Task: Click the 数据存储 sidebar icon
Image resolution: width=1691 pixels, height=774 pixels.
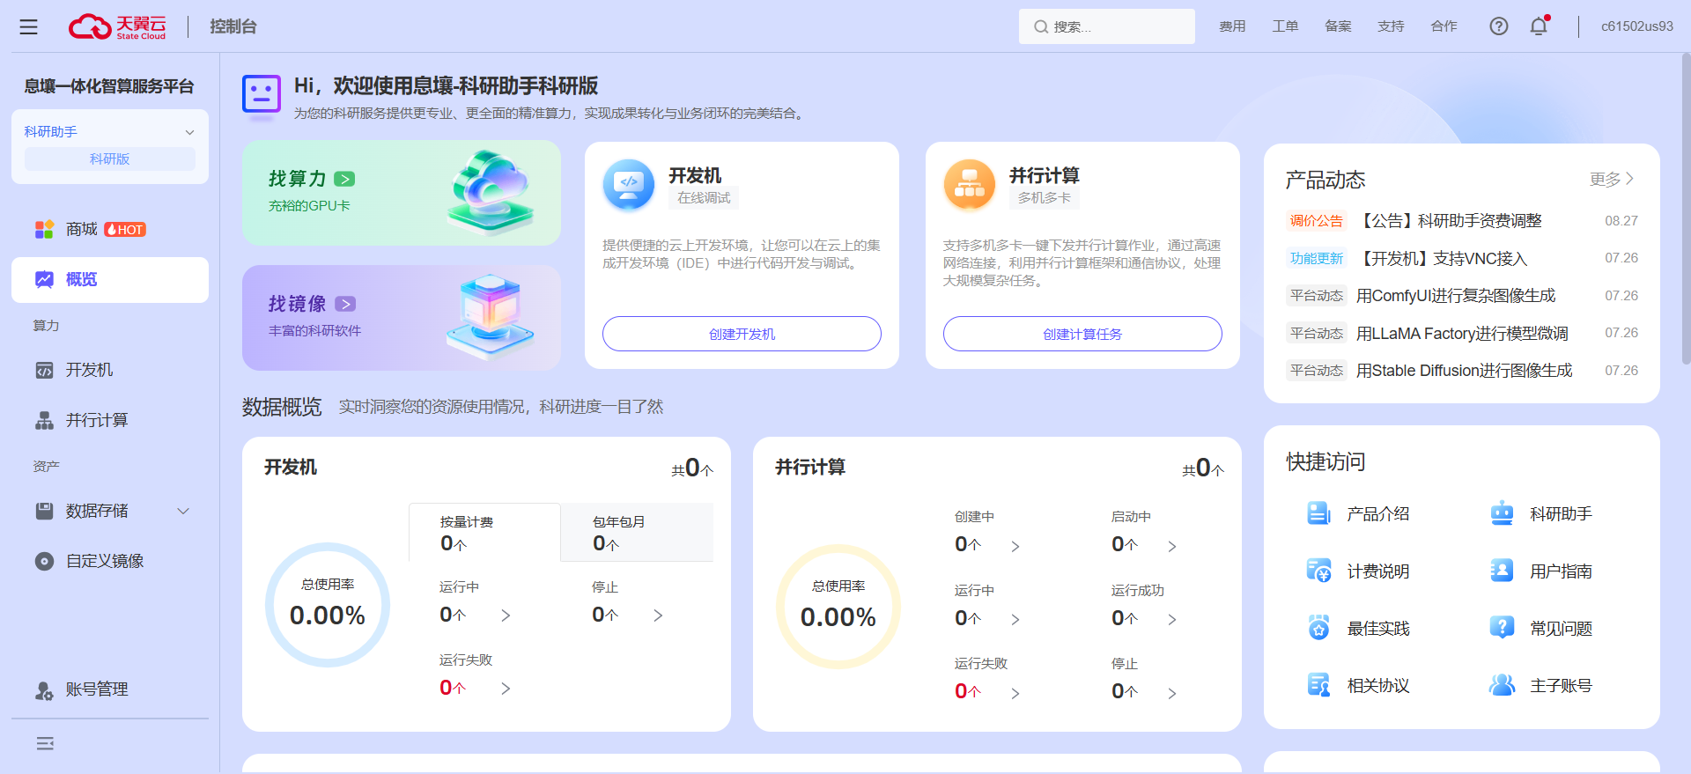Action: (x=44, y=511)
